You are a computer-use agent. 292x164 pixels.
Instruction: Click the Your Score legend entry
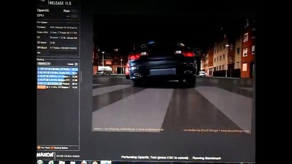pyautogui.click(x=44, y=148)
